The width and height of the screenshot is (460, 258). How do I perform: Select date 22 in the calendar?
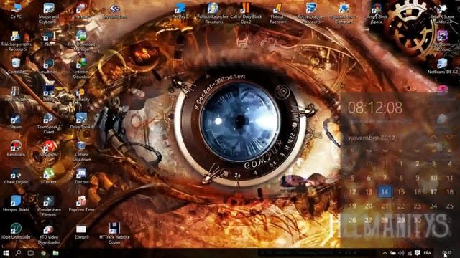[x=401, y=206]
